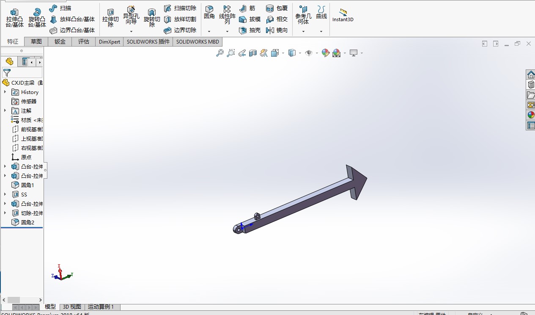This screenshot has width=535, height=315.
Task: Expand the 注解 annotations node
Action: pyautogui.click(x=5, y=111)
